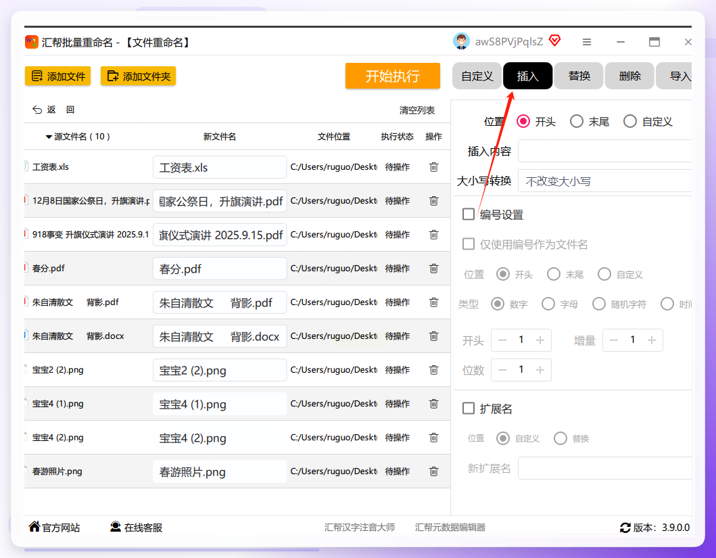
Task: Increase the 位数 digits with plus
Action: (x=540, y=370)
